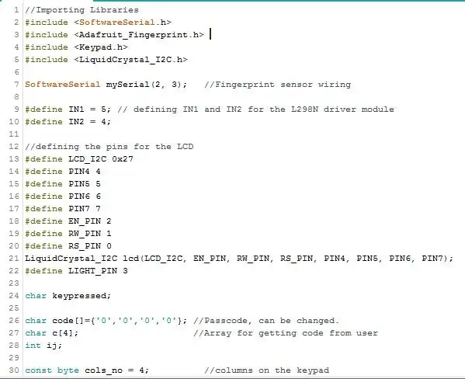The image size is (465, 379).
Task: Click the const byte cols_no line
Action: coord(87,370)
